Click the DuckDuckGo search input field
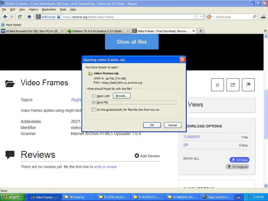Image resolution: width=268 pixels, height=201 pixels. coord(233,17)
